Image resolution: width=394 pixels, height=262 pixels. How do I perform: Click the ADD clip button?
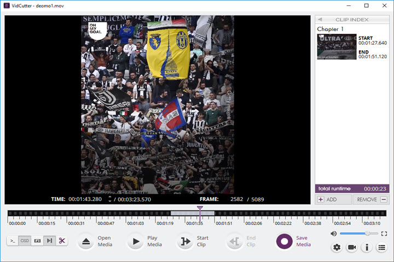coord(333,200)
